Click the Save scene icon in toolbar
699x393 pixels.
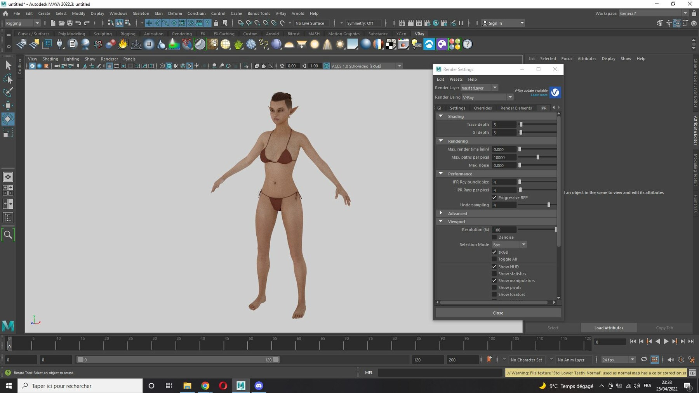pos(70,23)
